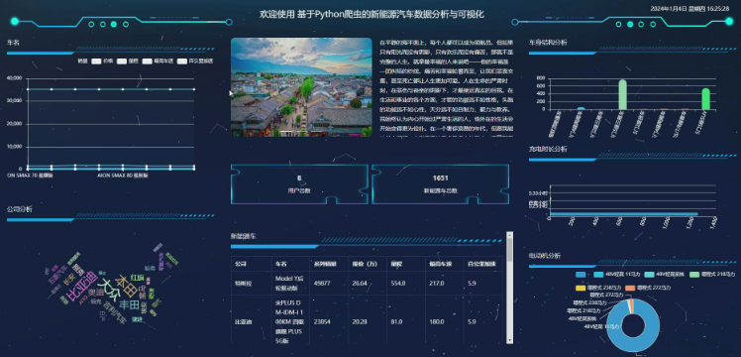Viewport: 741px width, 357px height.
Task: Click the 报价（万）column header
Action: pyautogui.click(x=368, y=264)
